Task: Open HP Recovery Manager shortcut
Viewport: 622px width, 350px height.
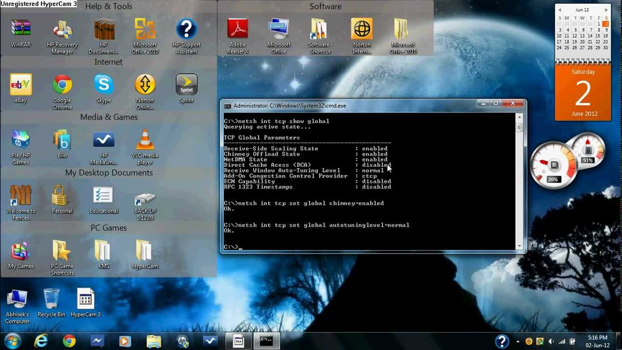Action: point(62,36)
